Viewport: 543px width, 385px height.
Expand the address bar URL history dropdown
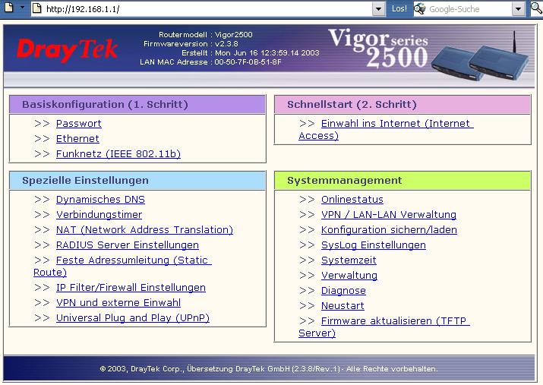click(x=378, y=9)
